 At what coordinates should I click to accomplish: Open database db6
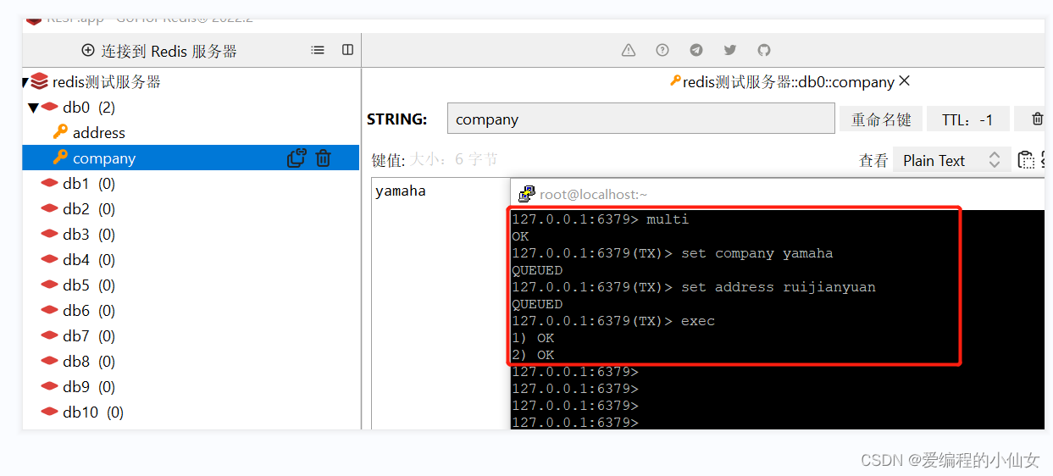[x=88, y=311]
